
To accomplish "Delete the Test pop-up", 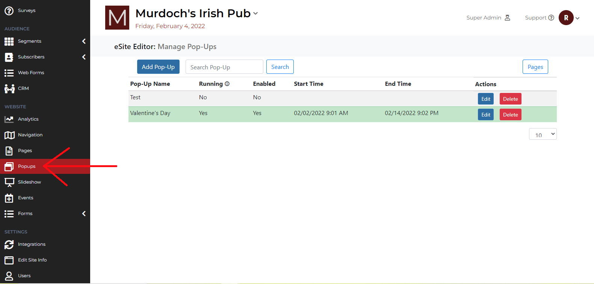I will tap(510, 99).
